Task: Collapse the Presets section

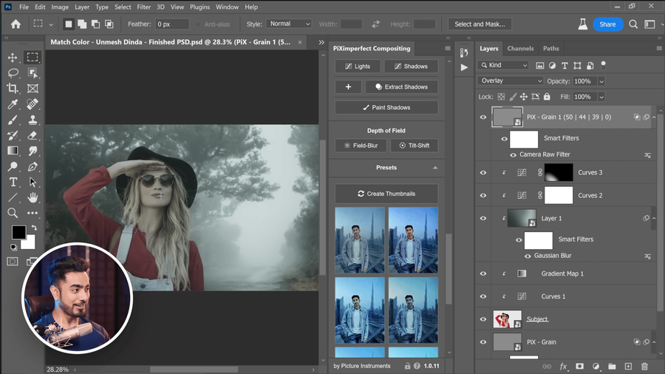Action: [434, 168]
